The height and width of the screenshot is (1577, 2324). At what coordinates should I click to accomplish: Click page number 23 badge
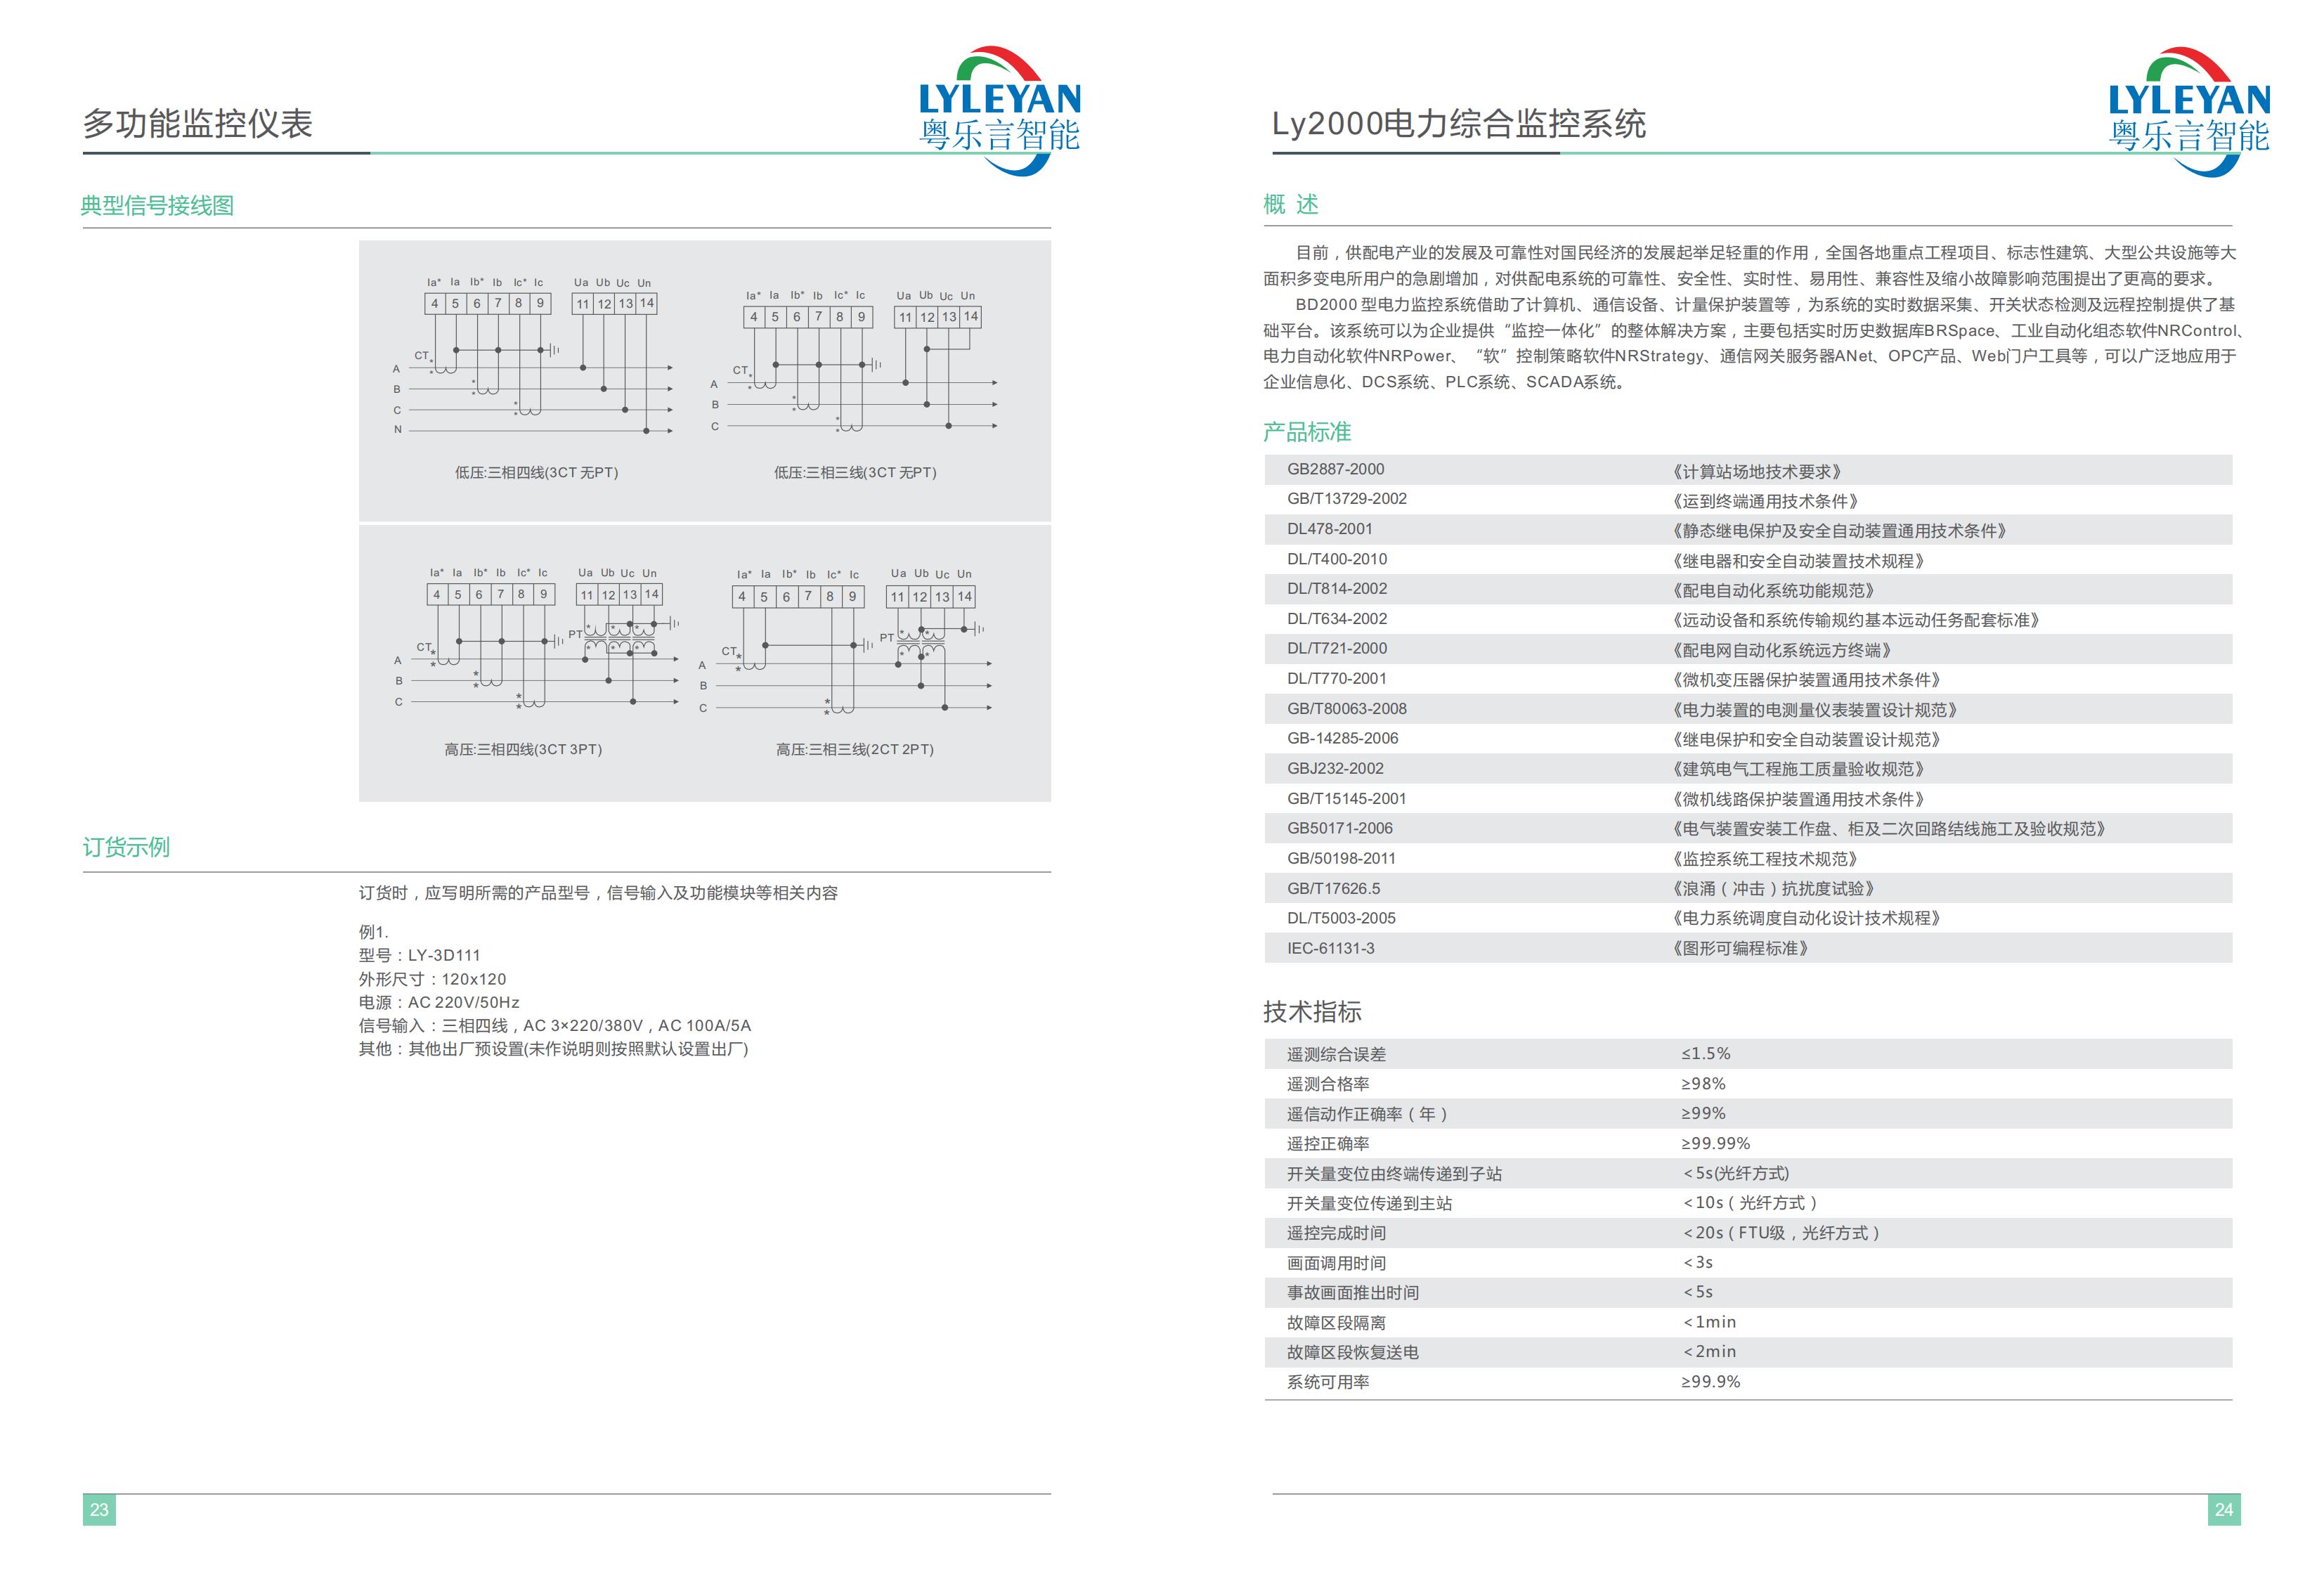99,1509
